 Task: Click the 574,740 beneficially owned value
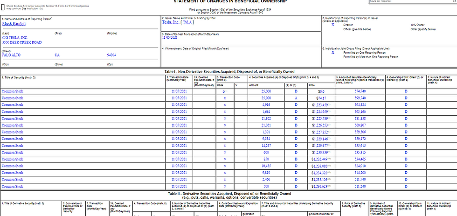(x=360, y=91)
